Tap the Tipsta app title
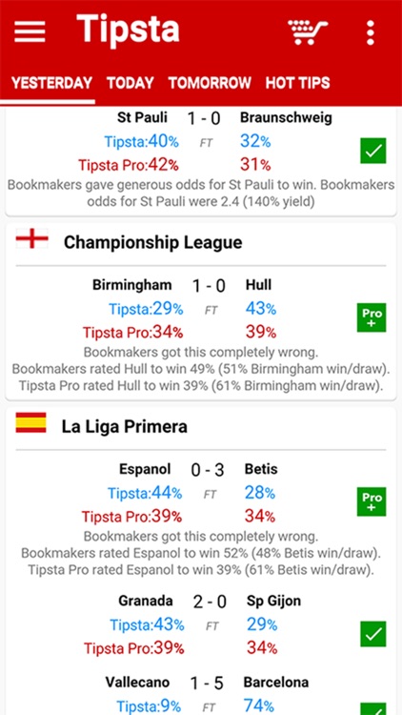 tap(128, 31)
